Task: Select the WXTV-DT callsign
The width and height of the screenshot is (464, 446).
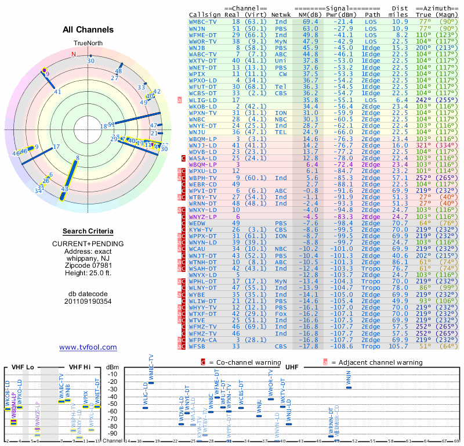Action: tap(202, 61)
